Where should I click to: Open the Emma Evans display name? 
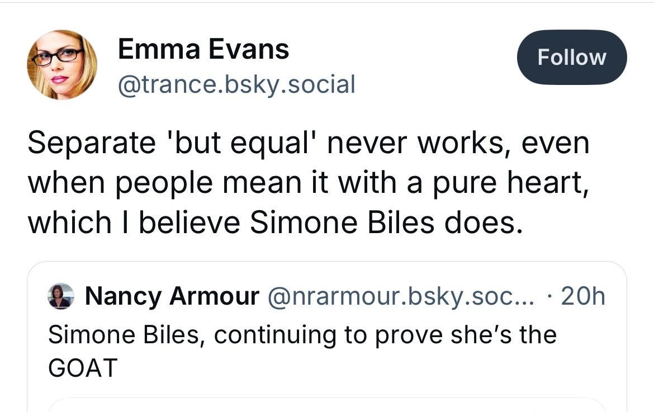tap(203, 49)
